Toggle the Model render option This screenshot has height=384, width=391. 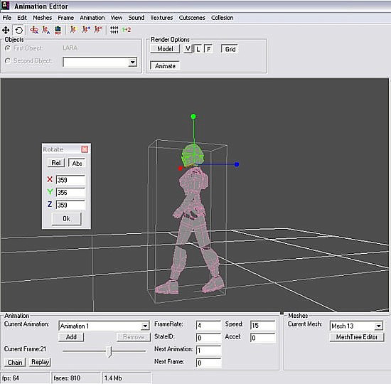click(165, 49)
